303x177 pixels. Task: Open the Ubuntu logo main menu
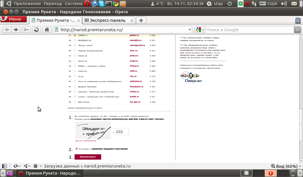[x=9, y=4]
